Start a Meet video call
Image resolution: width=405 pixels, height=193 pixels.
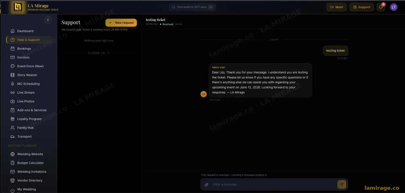[336, 7]
